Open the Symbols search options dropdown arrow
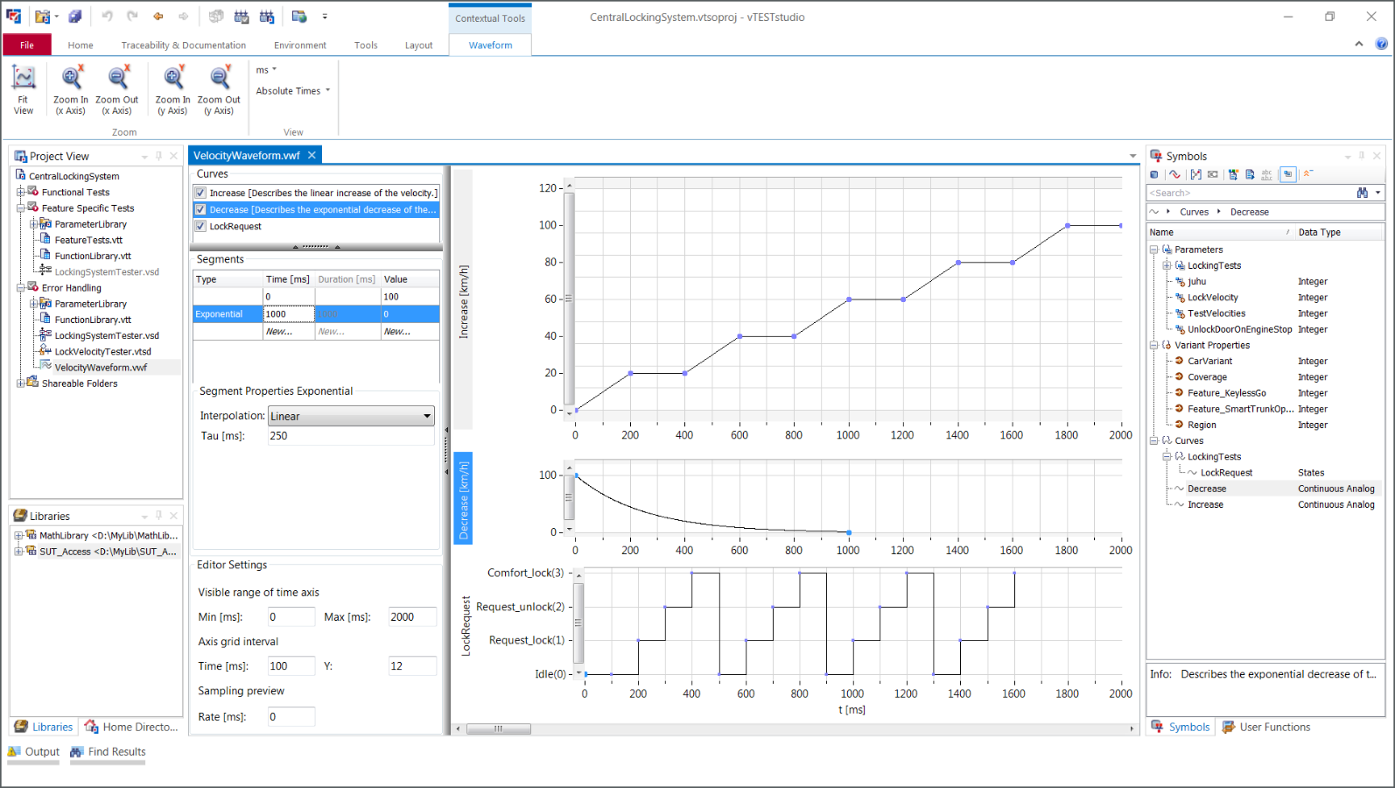The image size is (1395, 788). tap(1377, 193)
